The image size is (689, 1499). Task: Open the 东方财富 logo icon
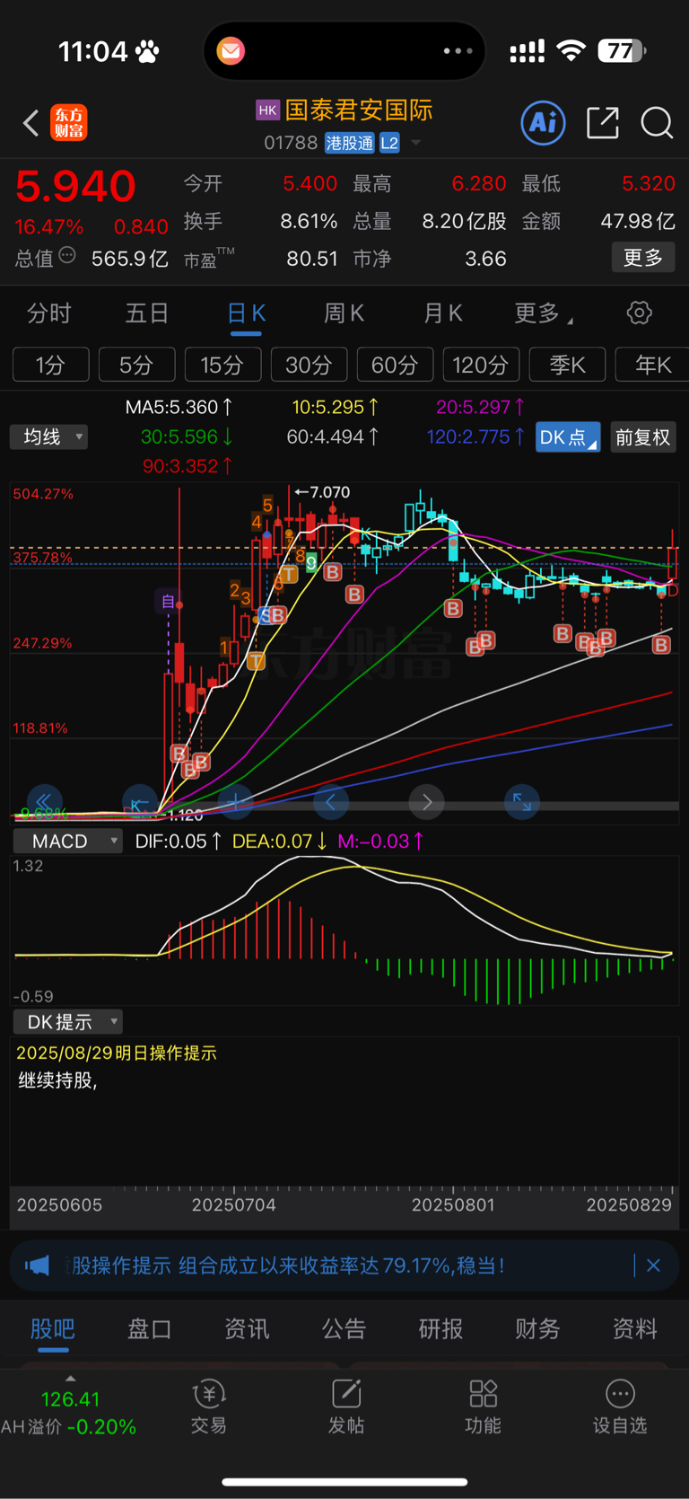tap(69, 123)
